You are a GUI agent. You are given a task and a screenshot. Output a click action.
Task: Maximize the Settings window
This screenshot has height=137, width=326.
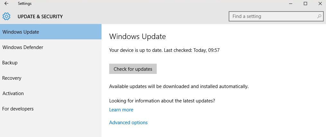305,4
